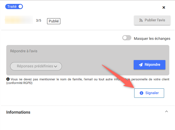
Task: Enable the Masquer les échanges switch
Action: (x=127, y=38)
